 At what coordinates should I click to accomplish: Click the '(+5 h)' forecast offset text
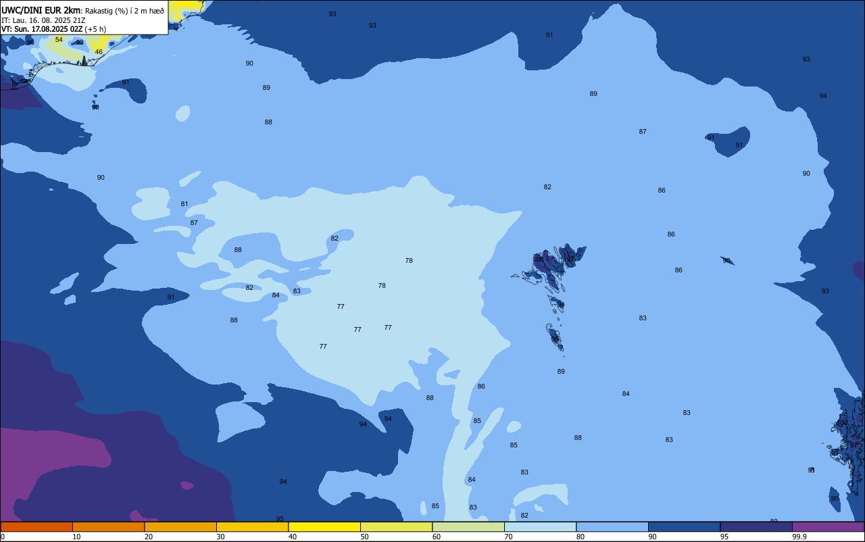click(x=95, y=29)
